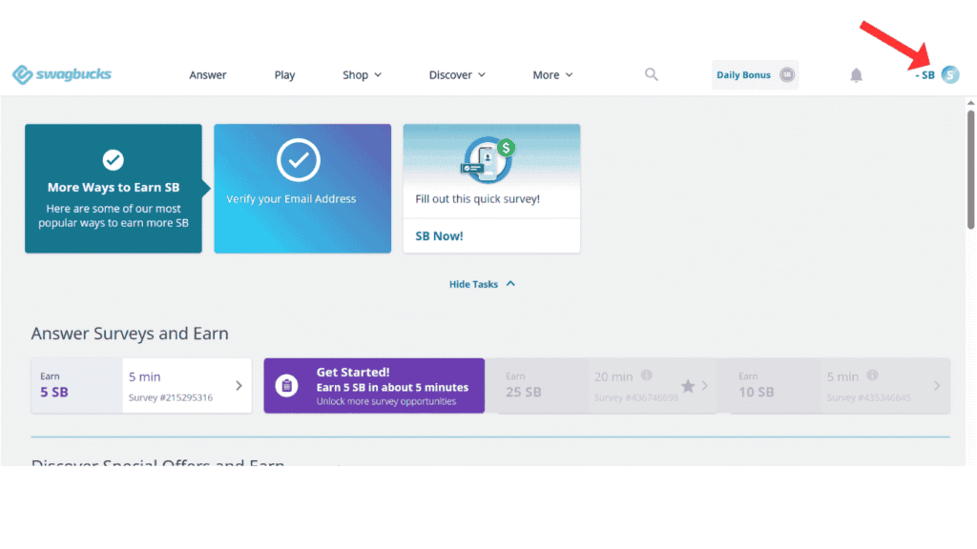The width and height of the screenshot is (977, 549).
Task: Click the SB Now! link
Action: [x=438, y=235]
